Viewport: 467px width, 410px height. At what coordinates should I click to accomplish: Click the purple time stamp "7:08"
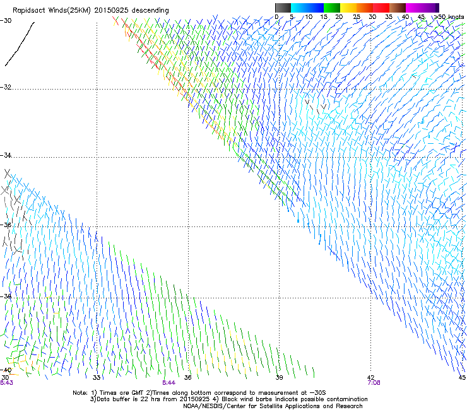pyautogui.click(x=374, y=383)
